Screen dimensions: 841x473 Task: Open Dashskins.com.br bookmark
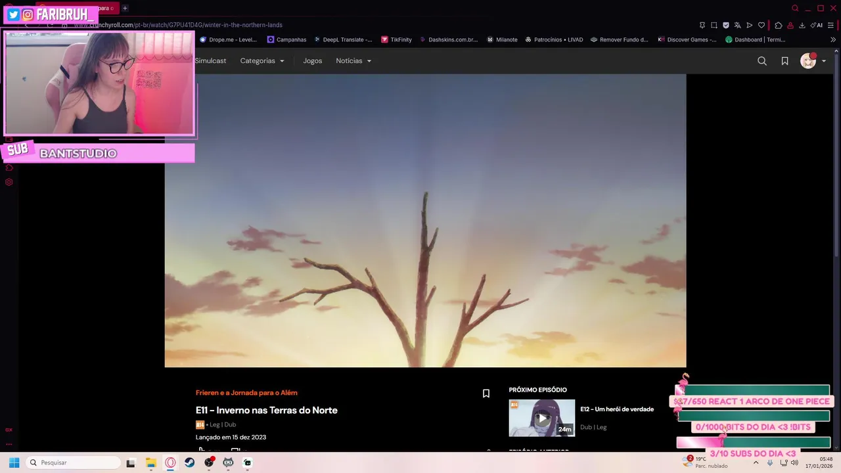point(448,39)
